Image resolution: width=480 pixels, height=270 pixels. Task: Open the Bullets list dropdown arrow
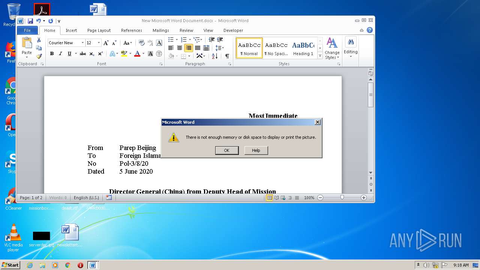pos(177,39)
